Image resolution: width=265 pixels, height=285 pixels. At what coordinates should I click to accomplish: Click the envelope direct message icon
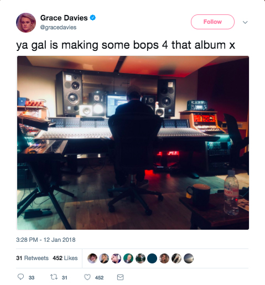tap(120, 277)
